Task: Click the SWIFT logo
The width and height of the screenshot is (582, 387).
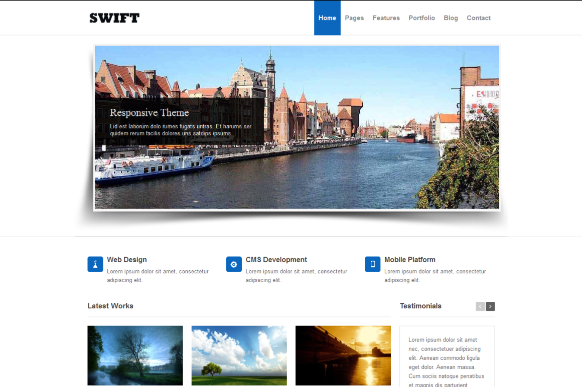Action: coord(114,18)
